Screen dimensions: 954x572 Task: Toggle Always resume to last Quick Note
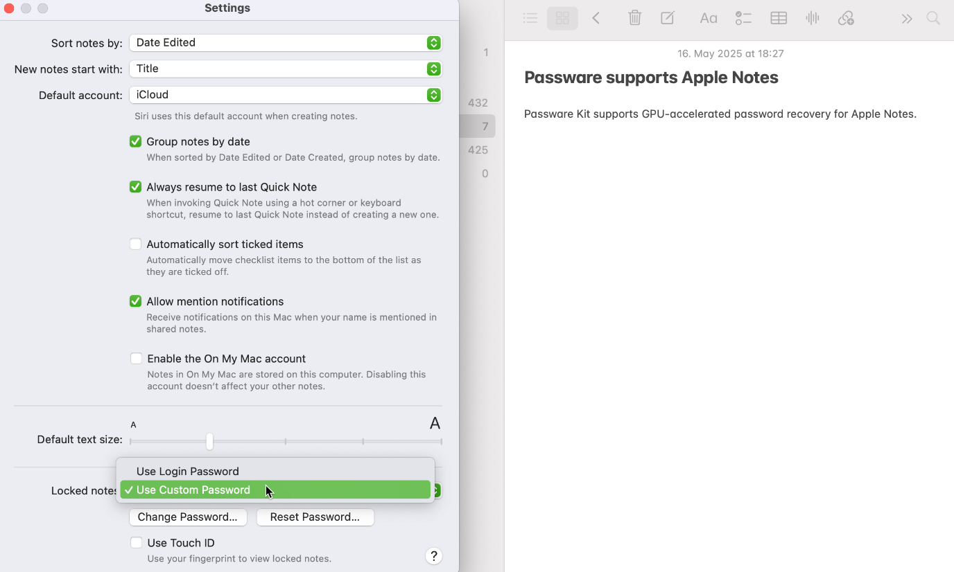click(x=136, y=187)
